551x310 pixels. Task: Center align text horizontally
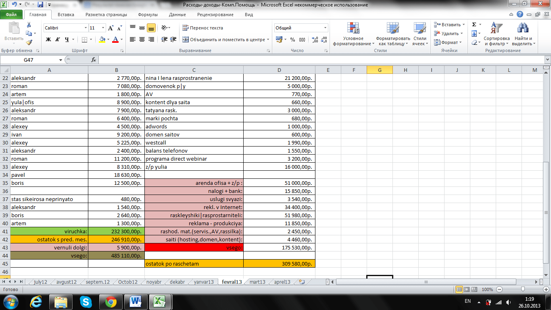coord(142,40)
